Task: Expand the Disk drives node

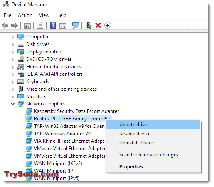Action: [x=12, y=45]
